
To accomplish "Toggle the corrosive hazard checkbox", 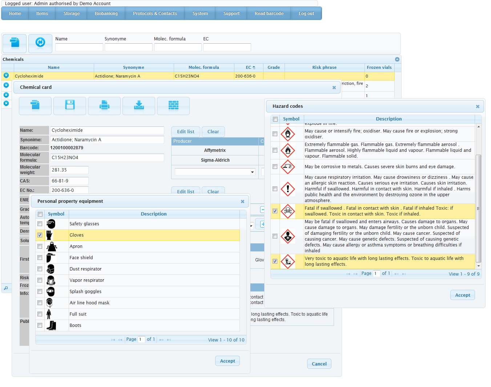I will [275, 167].
